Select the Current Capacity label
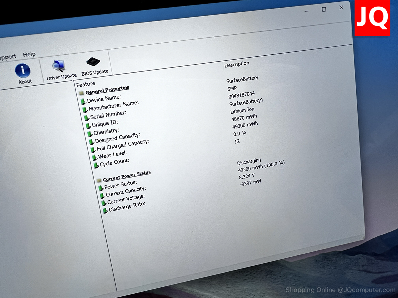This screenshot has height=298, width=398. click(126, 191)
